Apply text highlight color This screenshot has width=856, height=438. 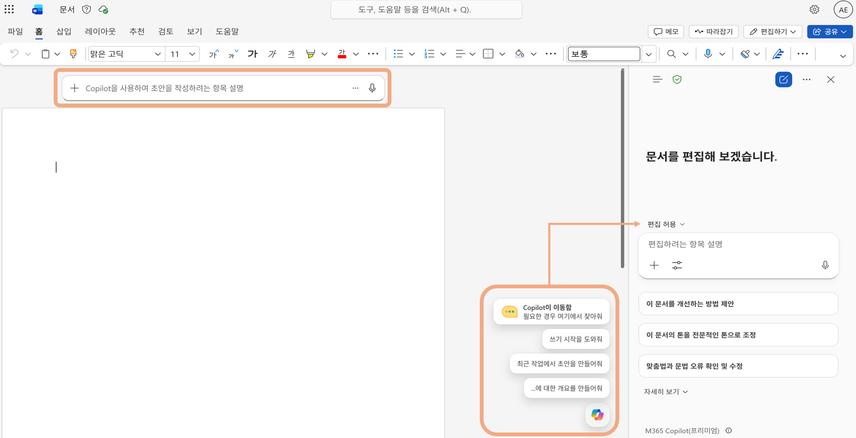click(311, 54)
